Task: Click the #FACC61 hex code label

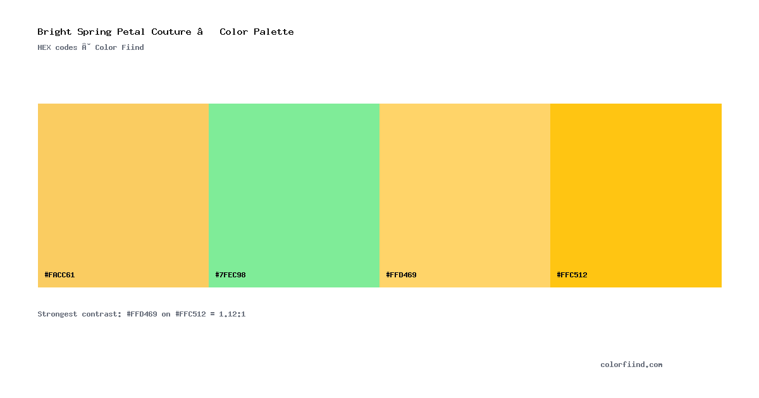Action: tap(59, 275)
